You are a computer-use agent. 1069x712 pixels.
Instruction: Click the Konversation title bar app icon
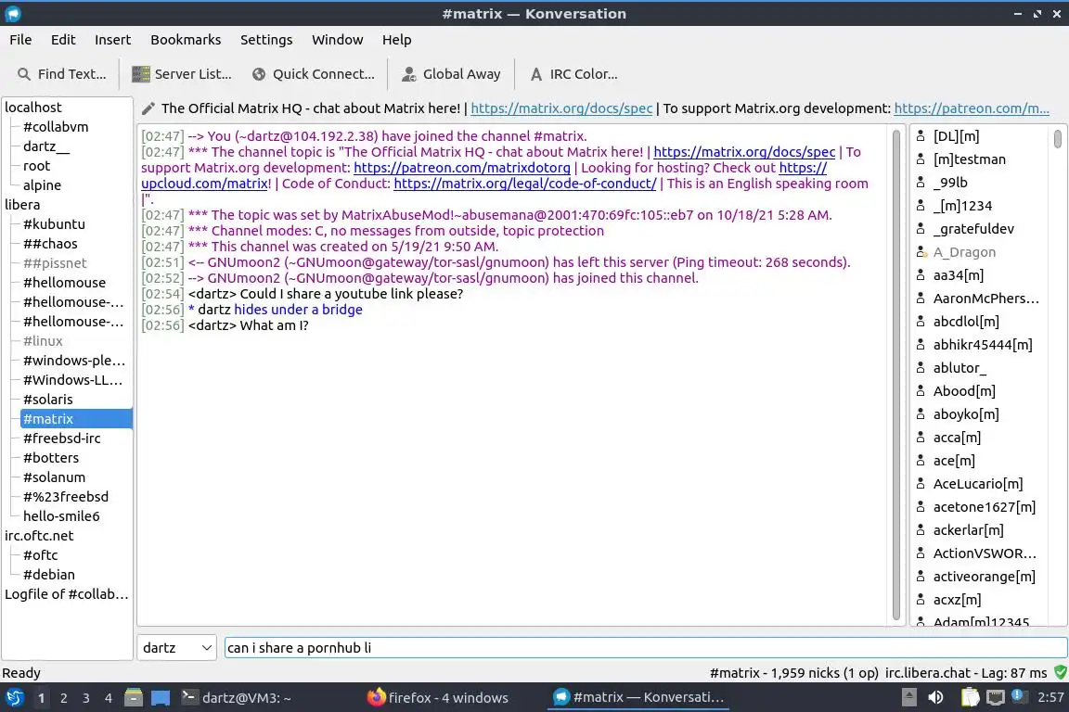12,14
